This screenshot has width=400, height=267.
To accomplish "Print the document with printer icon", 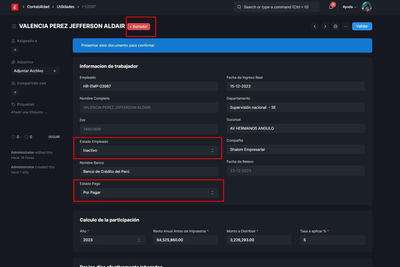I will point(336,26).
